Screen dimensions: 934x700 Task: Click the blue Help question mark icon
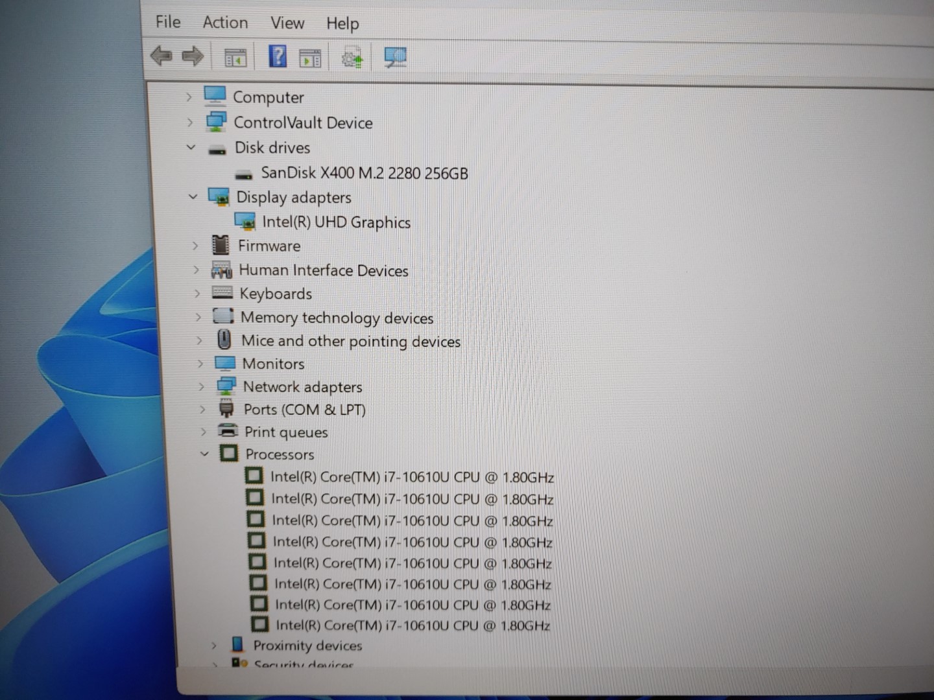[278, 56]
